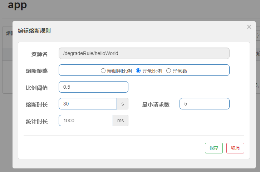The image size is (260, 172).
Task: Click the 熔断时长 label
Action: pos(37,104)
